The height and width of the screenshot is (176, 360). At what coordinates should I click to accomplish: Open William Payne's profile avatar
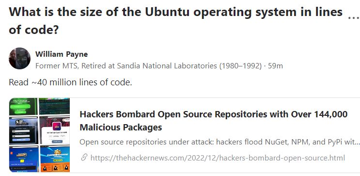(x=19, y=58)
